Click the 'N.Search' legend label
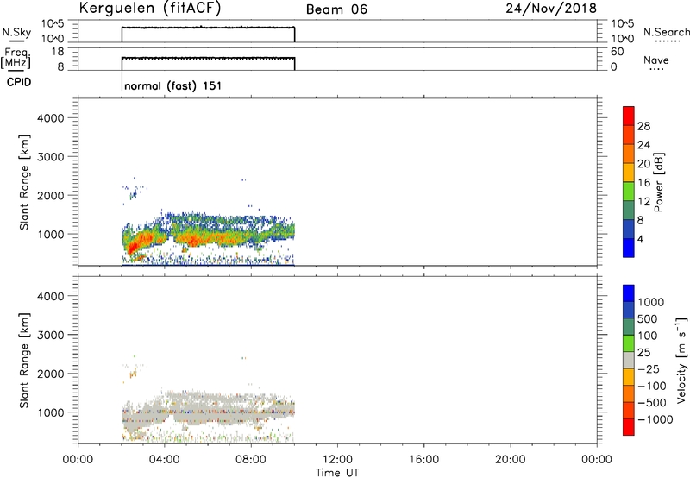Screen dimensions: 690x478 pos(666,32)
